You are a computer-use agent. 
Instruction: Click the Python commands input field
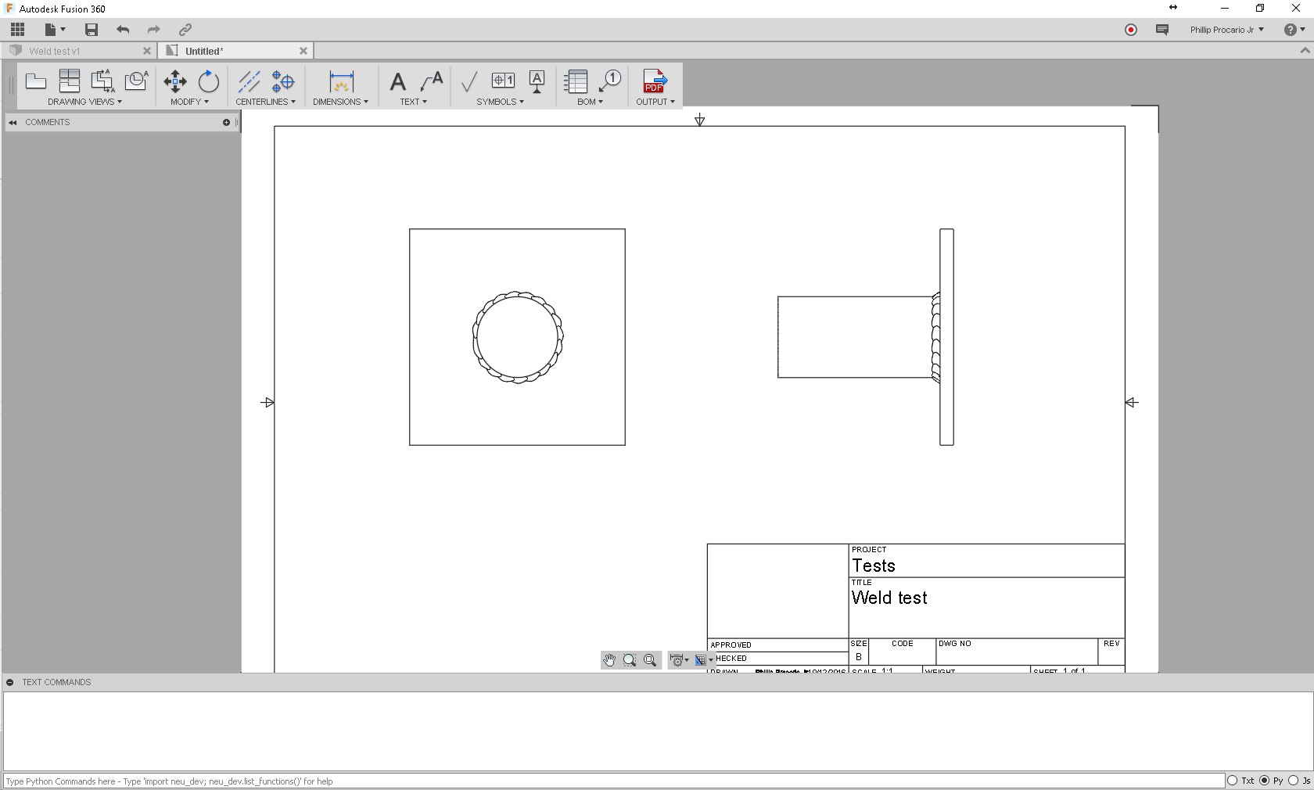click(613, 781)
